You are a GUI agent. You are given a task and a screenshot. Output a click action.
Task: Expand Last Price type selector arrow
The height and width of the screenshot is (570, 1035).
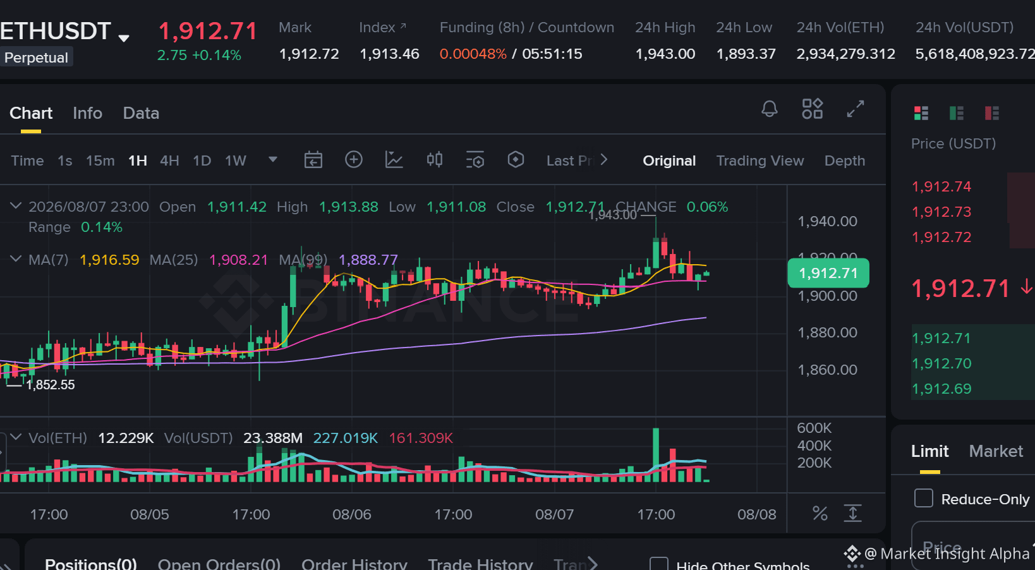click(x=604, y=160)
